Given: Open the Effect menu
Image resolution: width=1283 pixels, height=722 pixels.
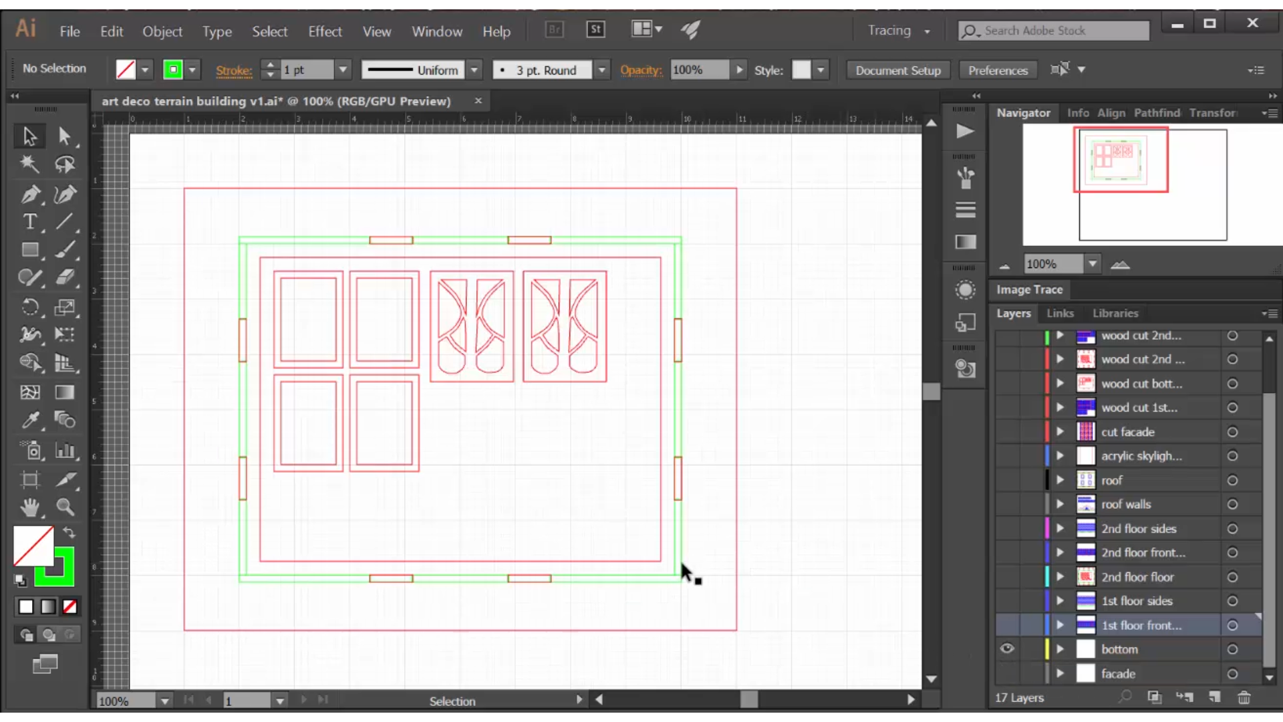Looking at the screenshot, I should (x=325, y=31).
